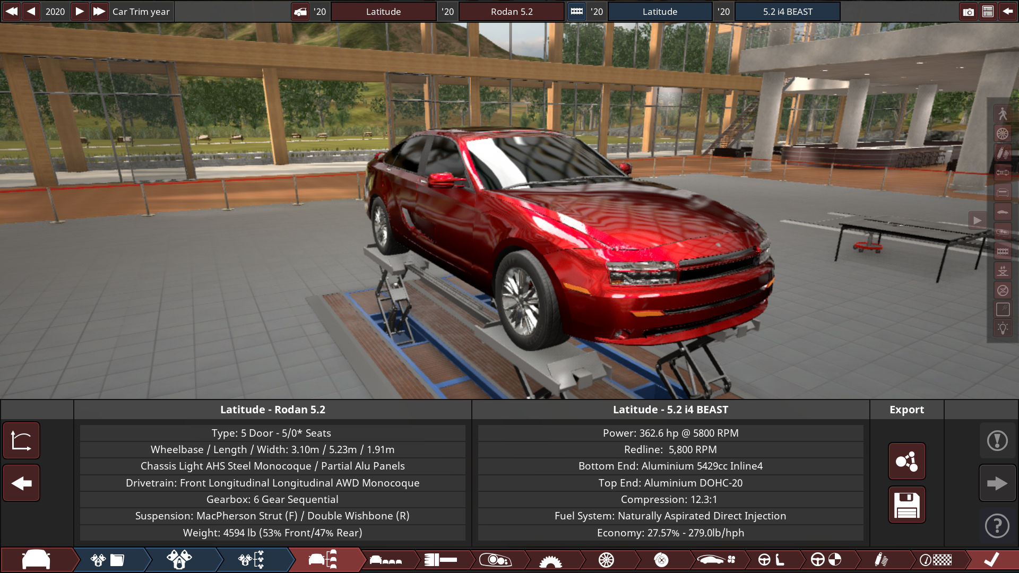1019x573 pixels.
Task: Open the Latitude engine family name field
Action: [x=660, y=11]
